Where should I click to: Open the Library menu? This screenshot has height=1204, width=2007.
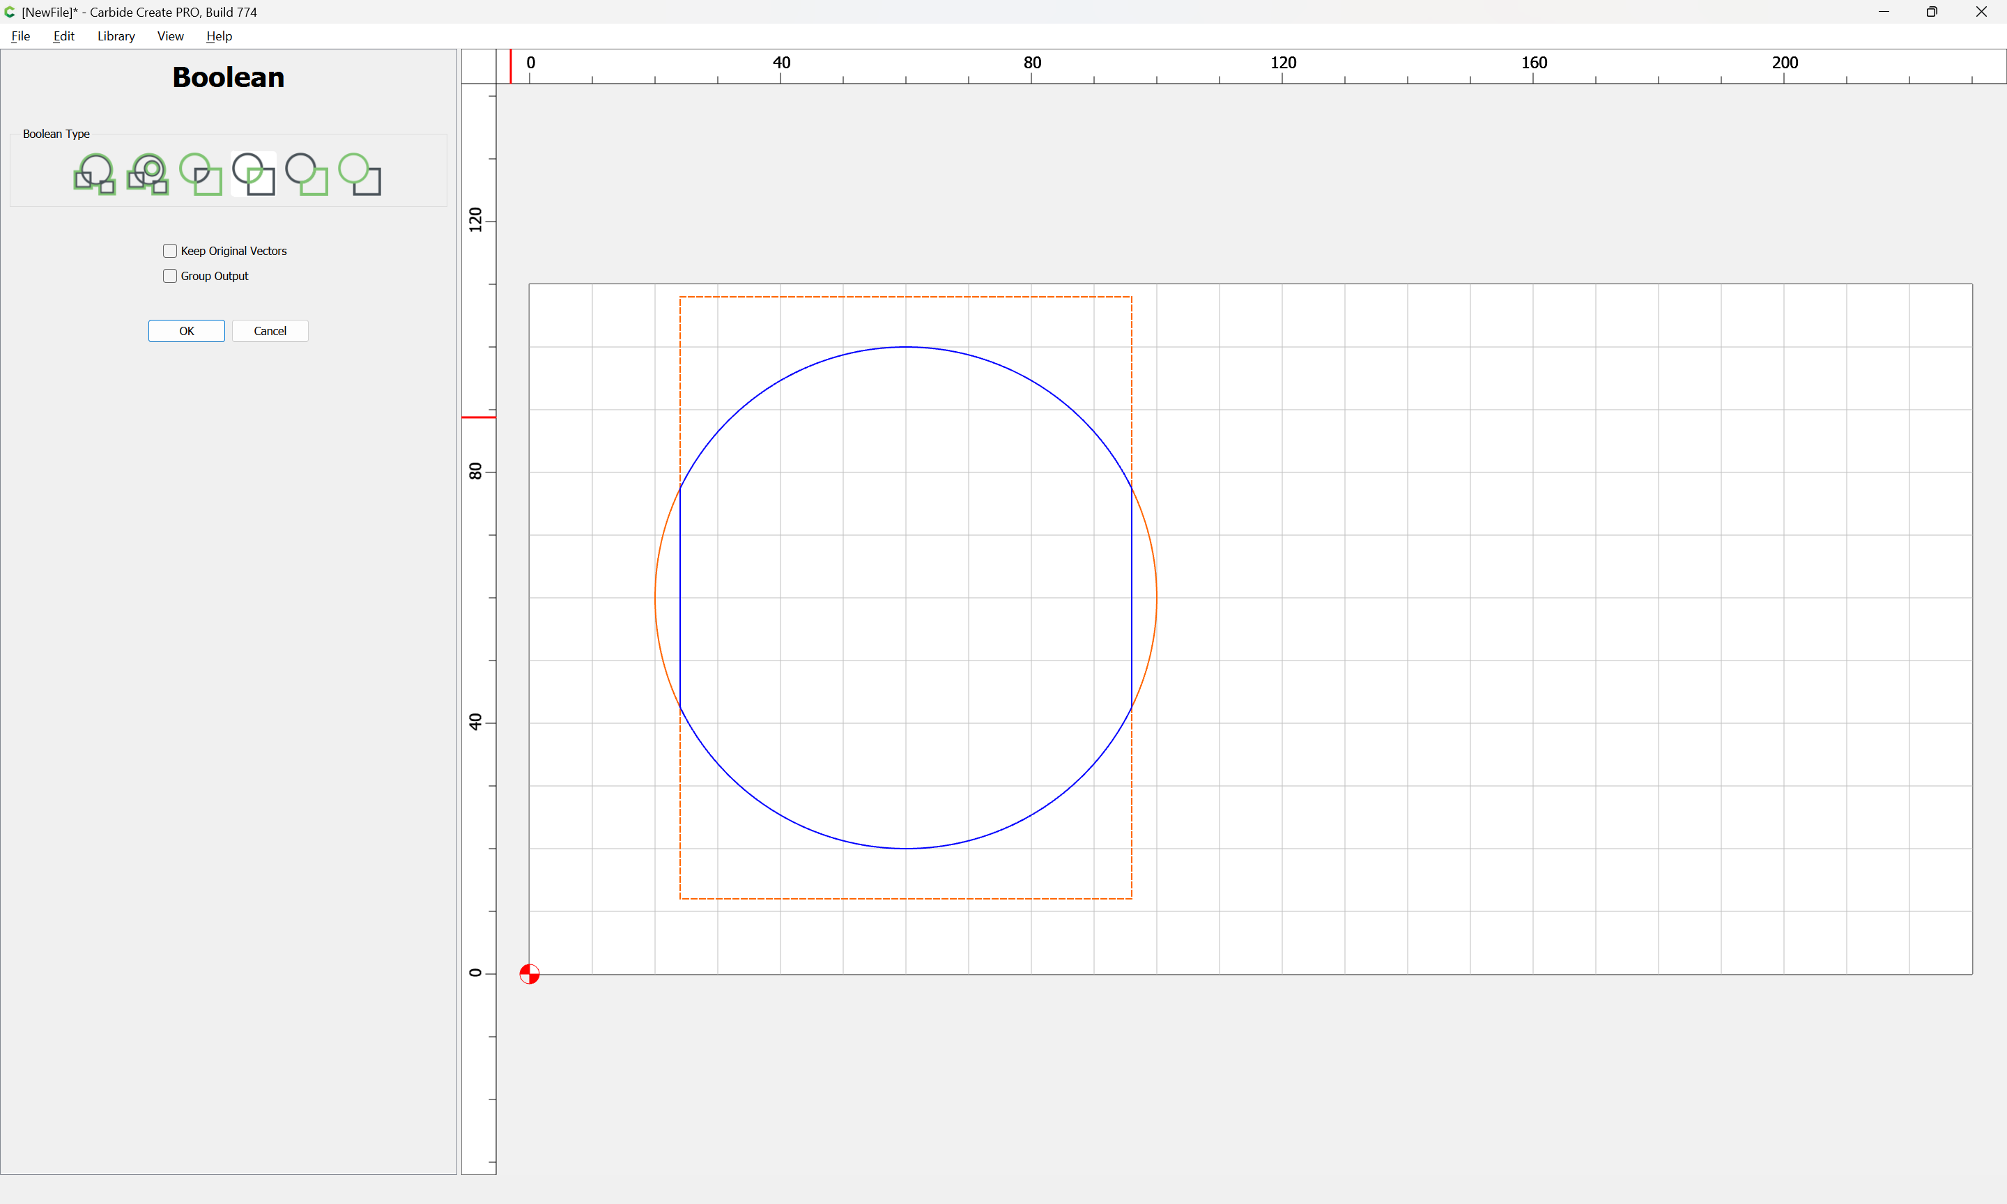[116, 36]
